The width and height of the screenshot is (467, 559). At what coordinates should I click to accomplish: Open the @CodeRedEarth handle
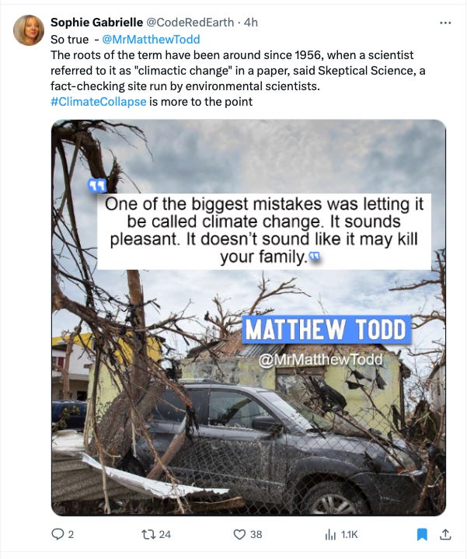click(x=190, y=23)
